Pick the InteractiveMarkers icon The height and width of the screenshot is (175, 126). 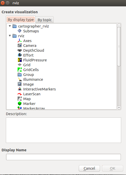(20, 89)
